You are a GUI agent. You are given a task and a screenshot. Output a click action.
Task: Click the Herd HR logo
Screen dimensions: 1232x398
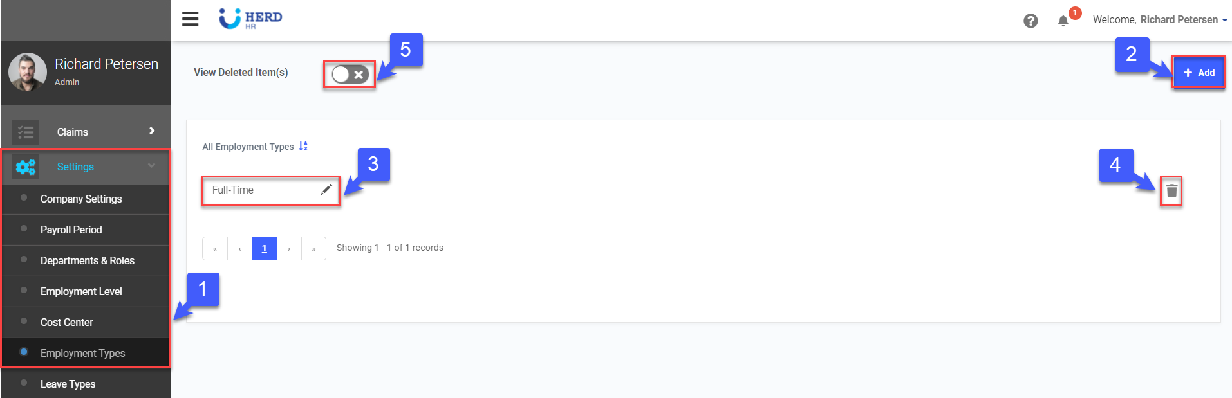point(250,19)
